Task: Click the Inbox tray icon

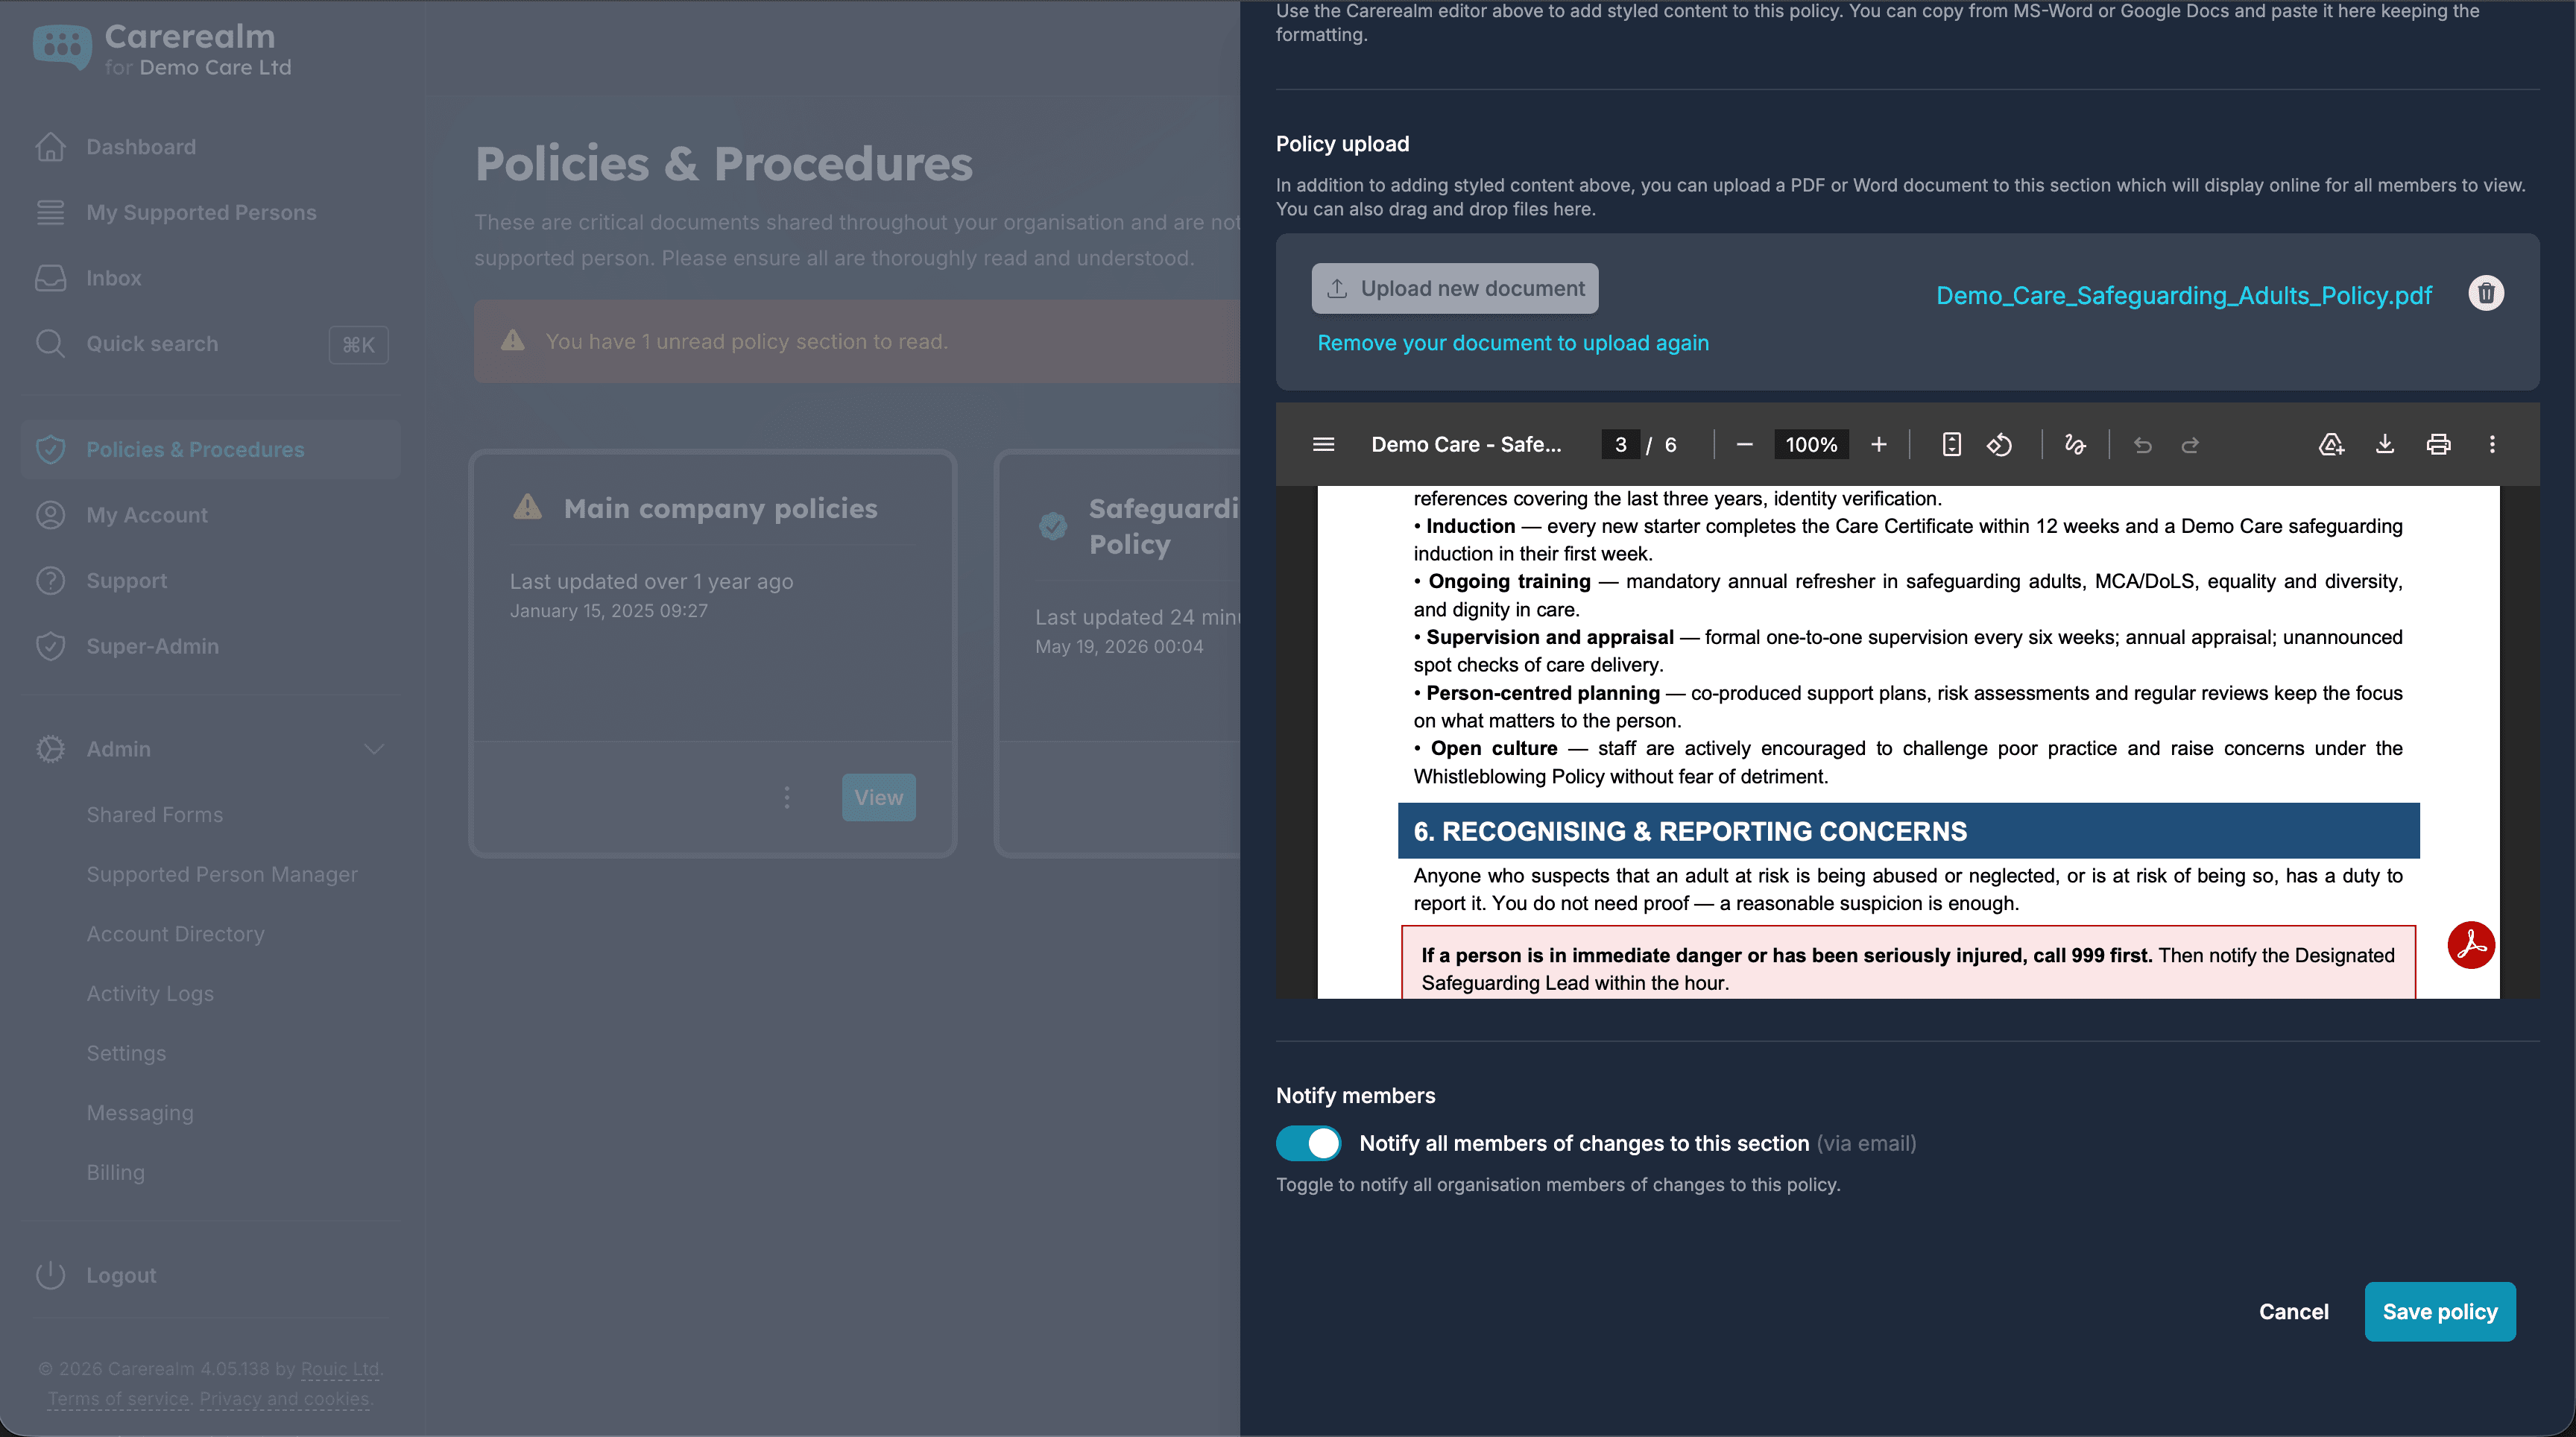Action: click(50, 277)
